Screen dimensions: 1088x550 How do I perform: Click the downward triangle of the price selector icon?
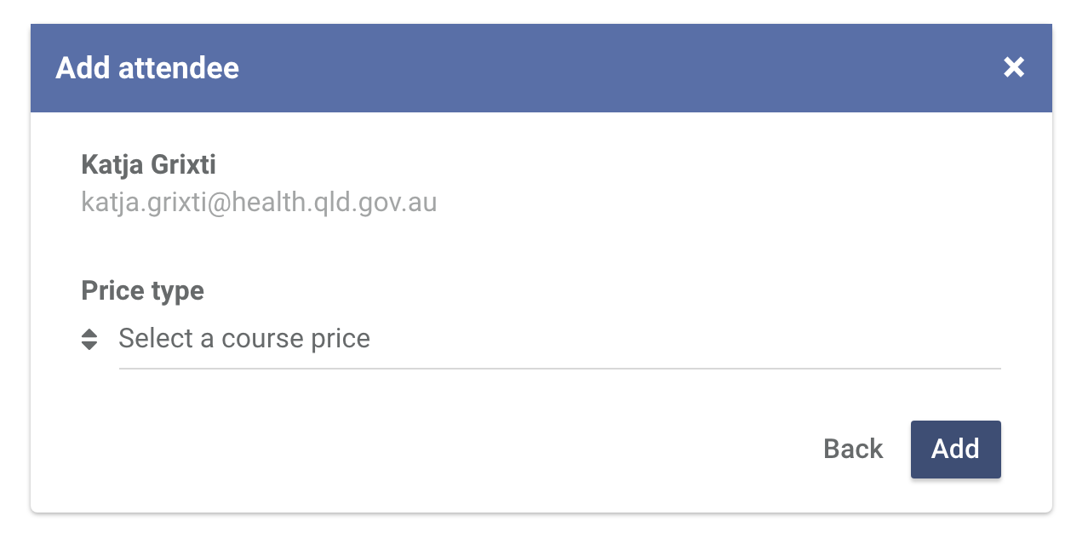[x=89, y=345]
